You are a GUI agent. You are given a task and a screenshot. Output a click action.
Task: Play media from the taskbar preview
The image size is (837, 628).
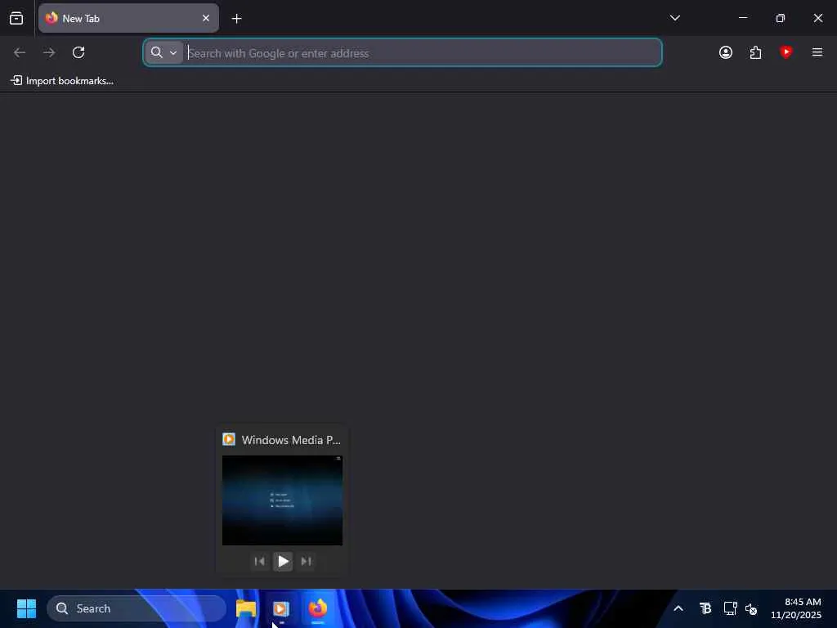[283, 561]
